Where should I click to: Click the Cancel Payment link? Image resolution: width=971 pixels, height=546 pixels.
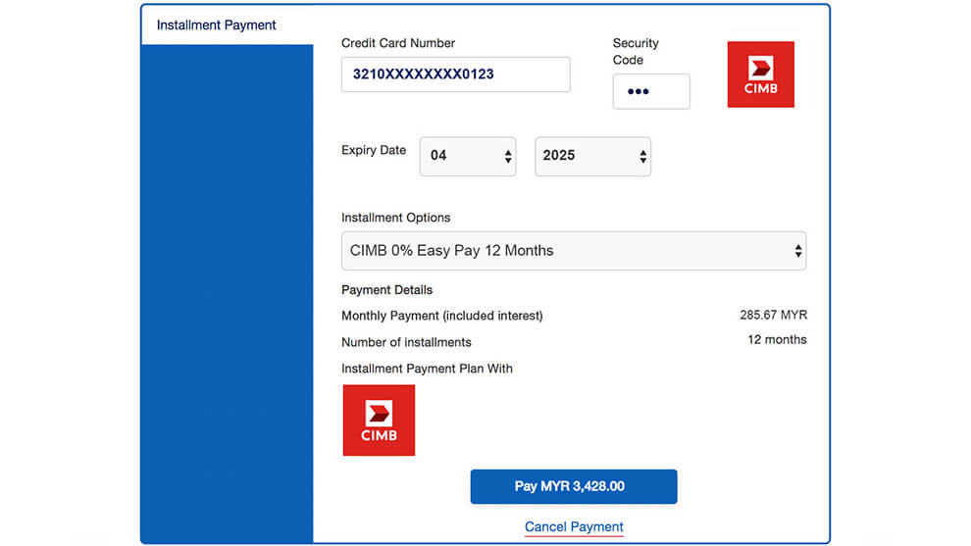click(574, 526)
